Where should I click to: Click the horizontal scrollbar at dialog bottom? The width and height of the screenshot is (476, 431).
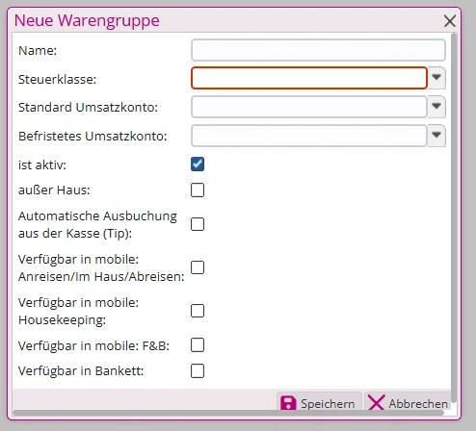pyautogui.click(x=228, y=413)
